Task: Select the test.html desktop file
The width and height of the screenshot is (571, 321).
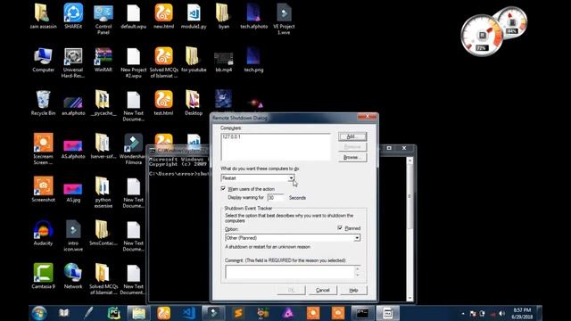Action: (163, 103)
